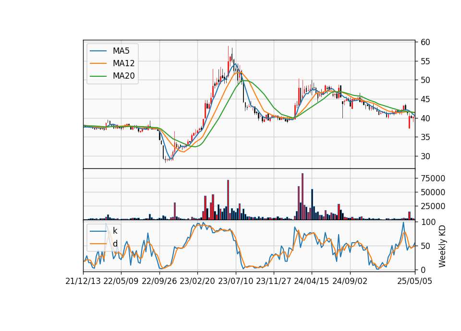Viewport: 461px width, 331px height.
Task: Click the 60 price axis label
Action: click(425, 42)
